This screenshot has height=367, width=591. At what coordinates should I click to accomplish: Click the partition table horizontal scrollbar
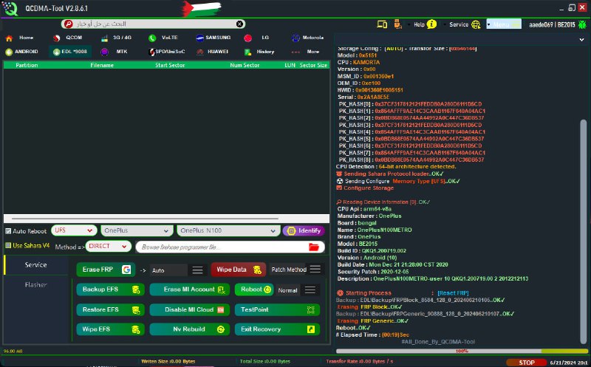coord(145,219)
